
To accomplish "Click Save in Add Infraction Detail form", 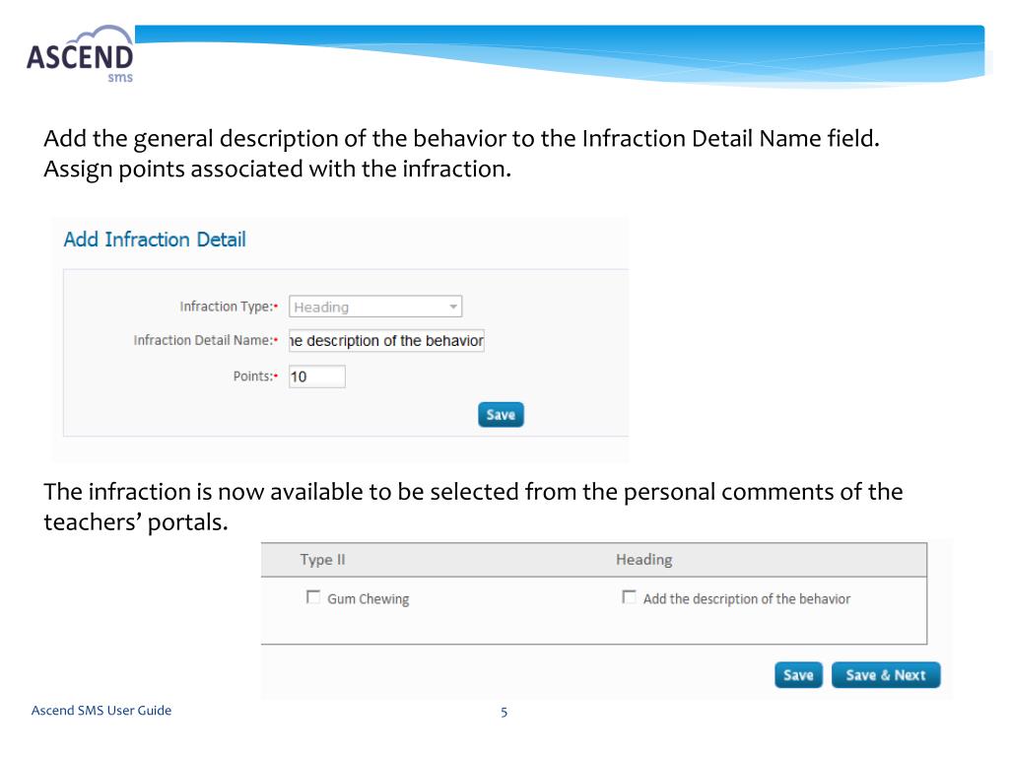I will (501, 415).
